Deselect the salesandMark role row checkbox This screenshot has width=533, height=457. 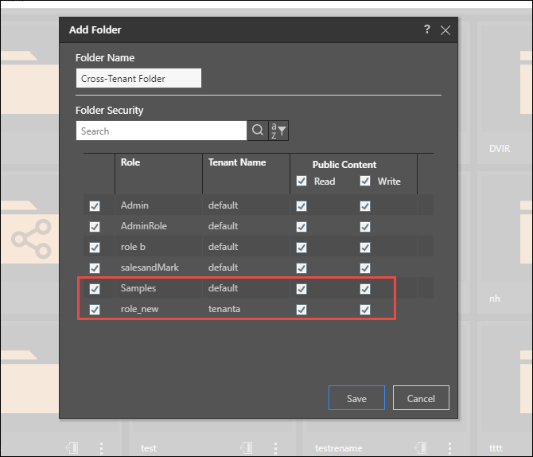(x=95, y=268)
